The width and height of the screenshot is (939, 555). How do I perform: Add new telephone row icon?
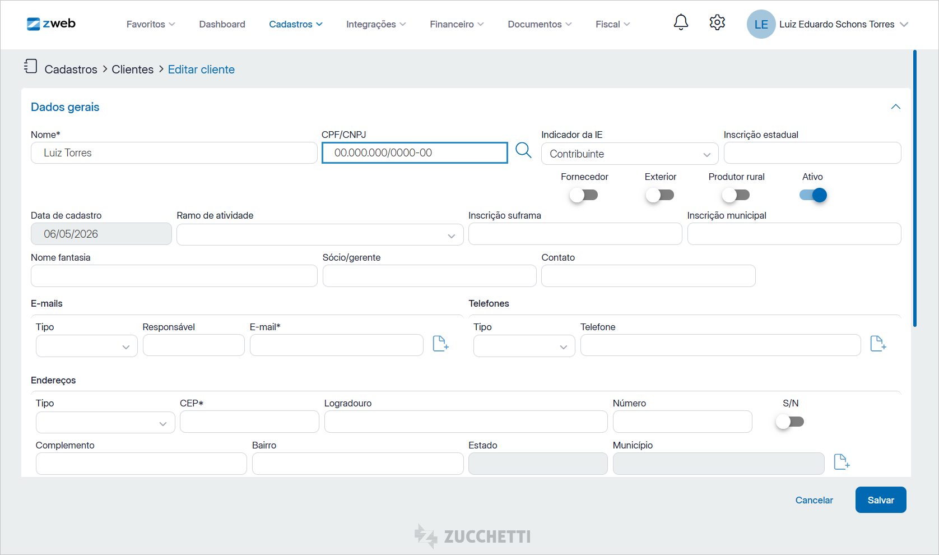click(878, 344)
